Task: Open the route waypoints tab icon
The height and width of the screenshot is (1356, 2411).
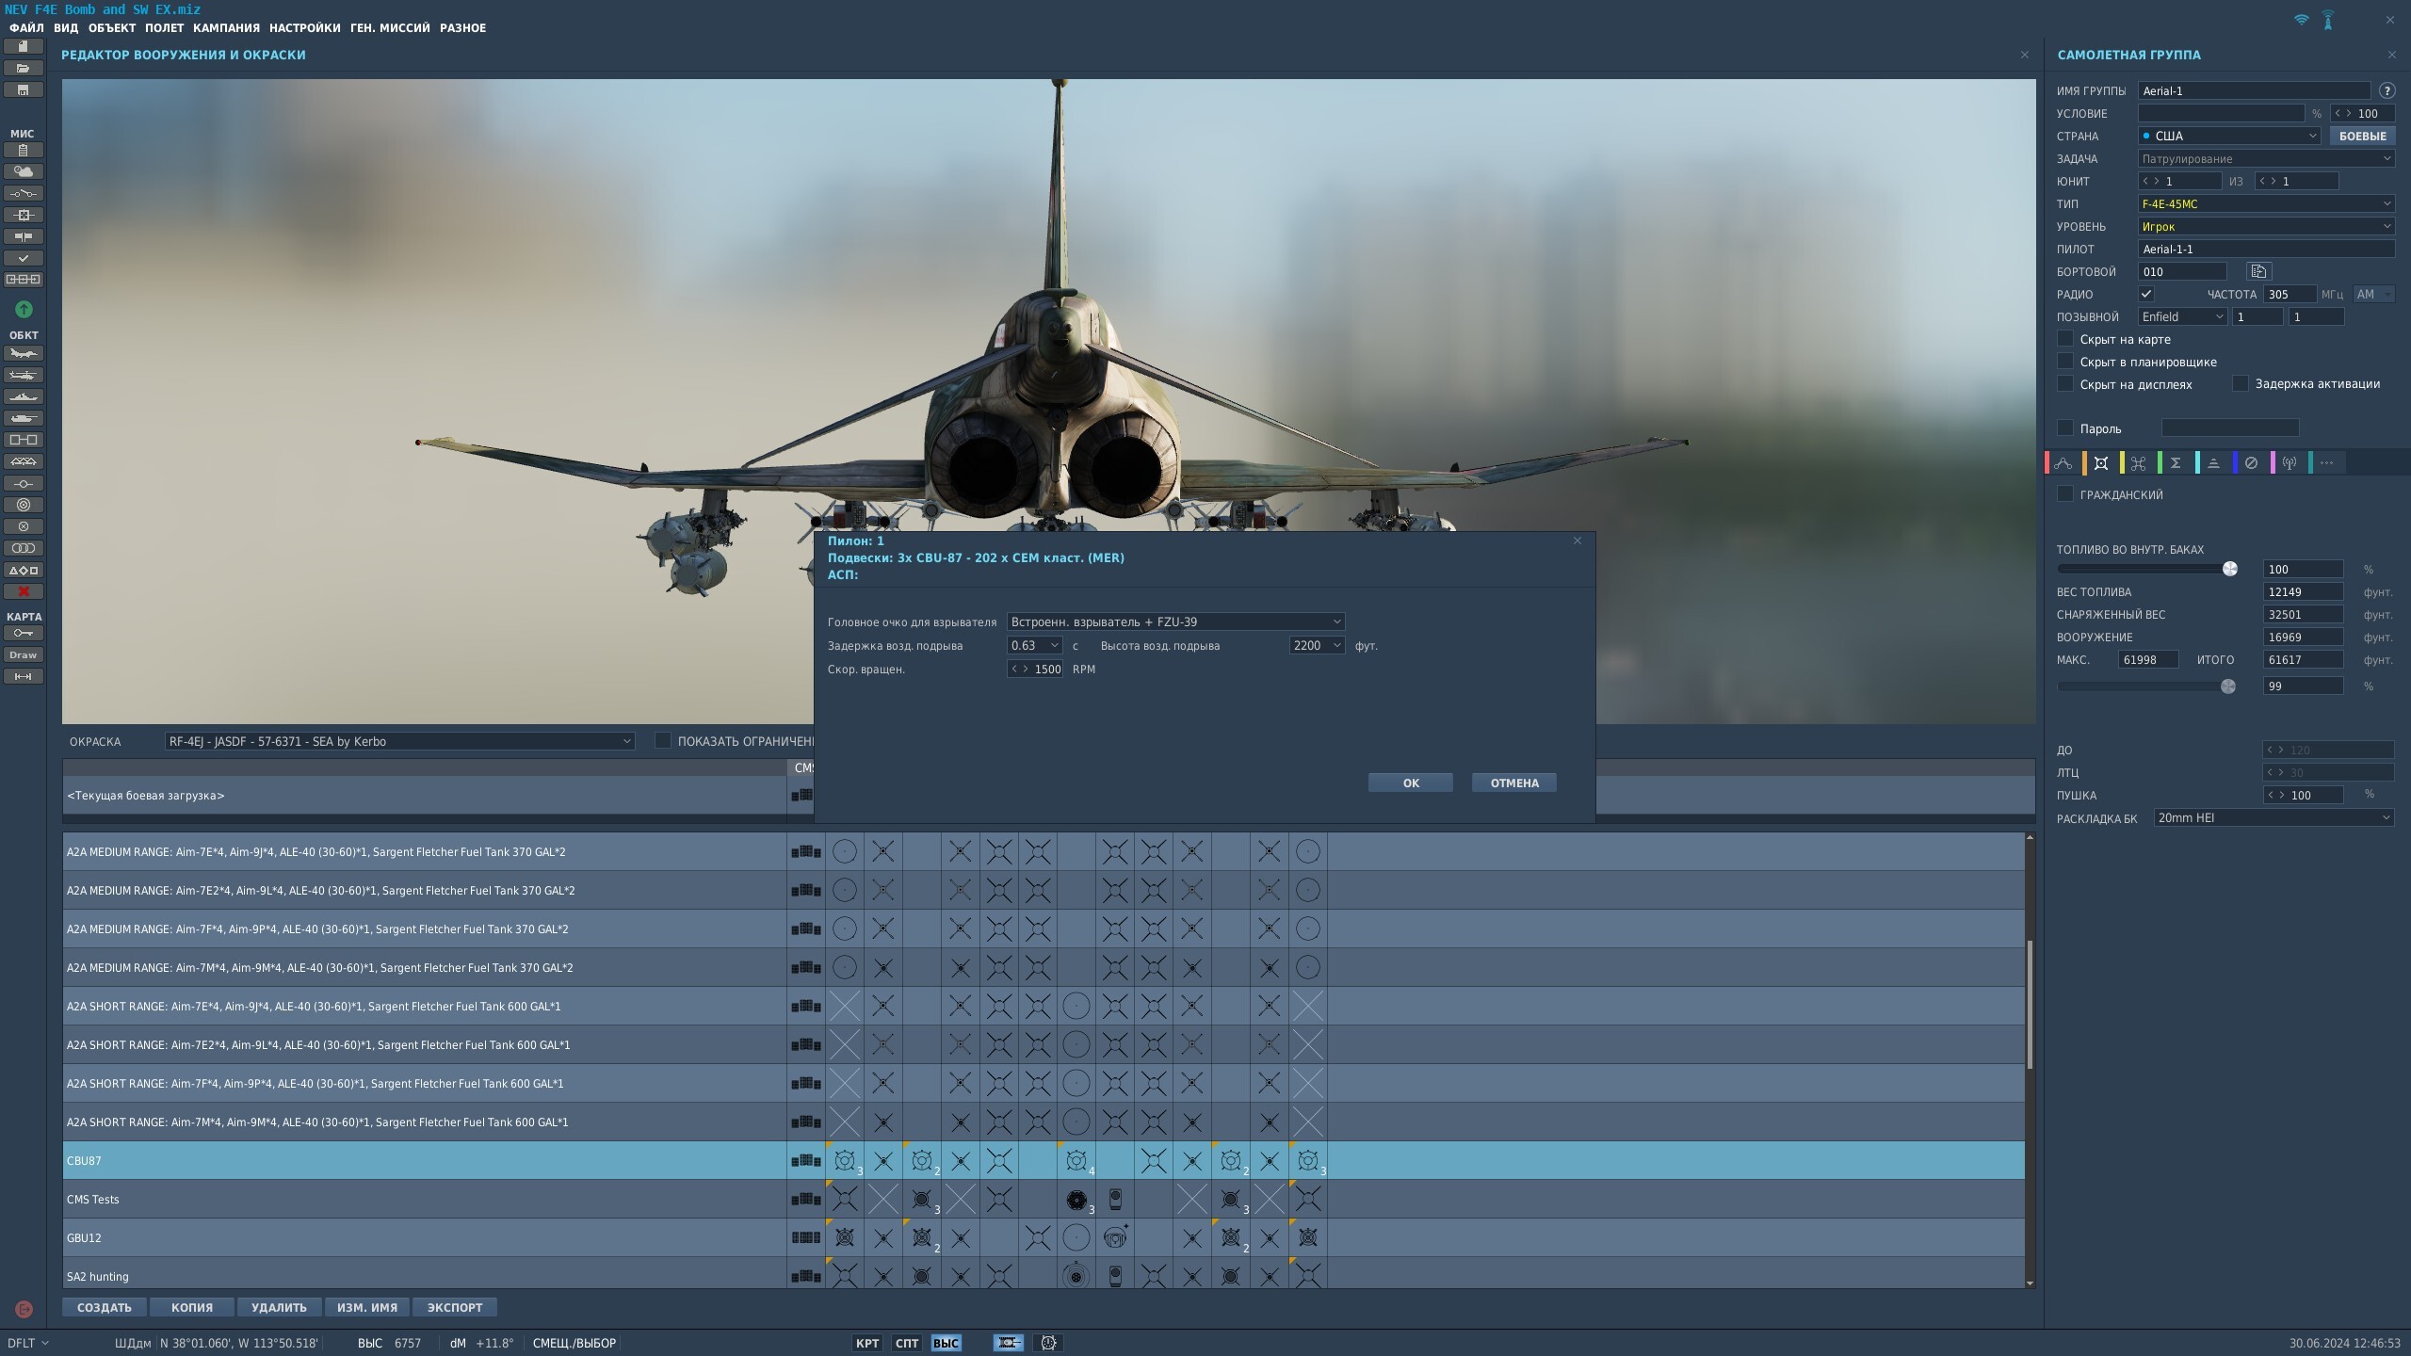Action: tap(2063, 462)
